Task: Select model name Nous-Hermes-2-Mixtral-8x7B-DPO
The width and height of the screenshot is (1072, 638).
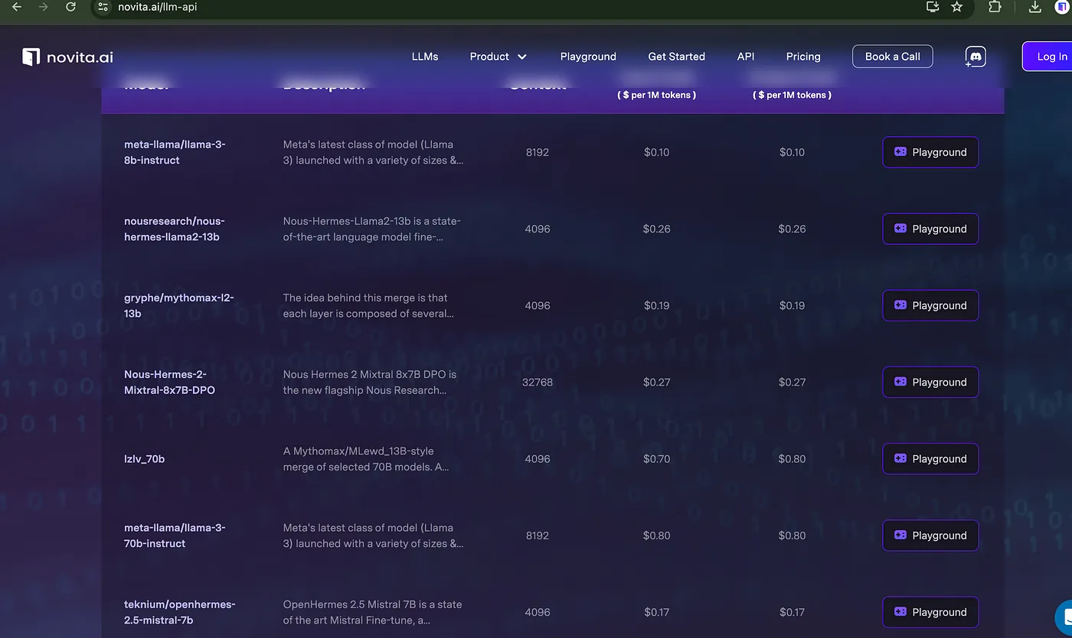Action: click(x=169, y=382)
